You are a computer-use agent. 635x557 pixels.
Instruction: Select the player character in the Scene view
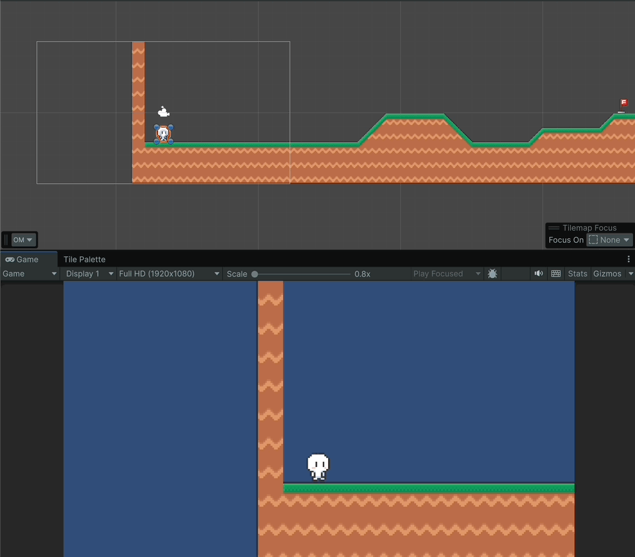[163, 134]
